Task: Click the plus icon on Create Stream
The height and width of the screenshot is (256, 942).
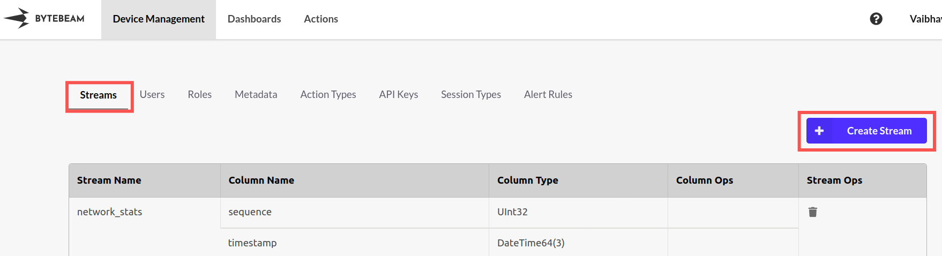Action: [819, 131]
